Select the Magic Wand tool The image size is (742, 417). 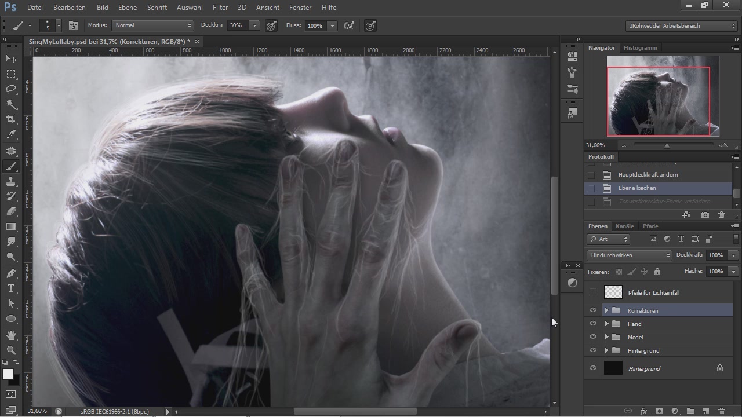(x=11, y=104)
